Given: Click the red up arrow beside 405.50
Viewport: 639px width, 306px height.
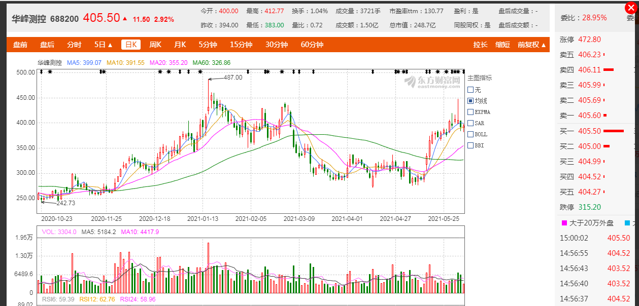Looking at the screenshot, I should click(125, 19).
